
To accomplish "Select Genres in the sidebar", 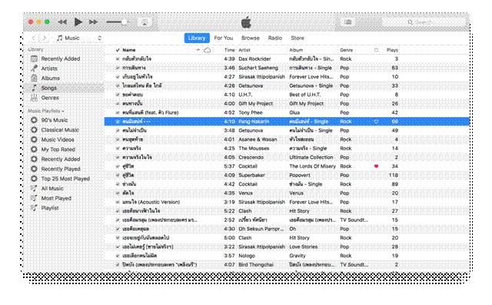I will coord(50,98).
